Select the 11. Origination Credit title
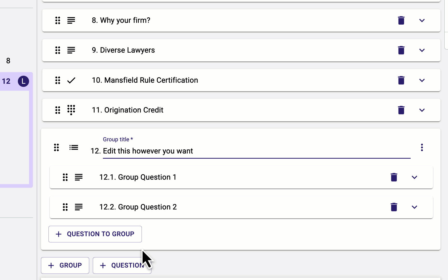Viewport: 448px width, 280px height. (128, 110)
